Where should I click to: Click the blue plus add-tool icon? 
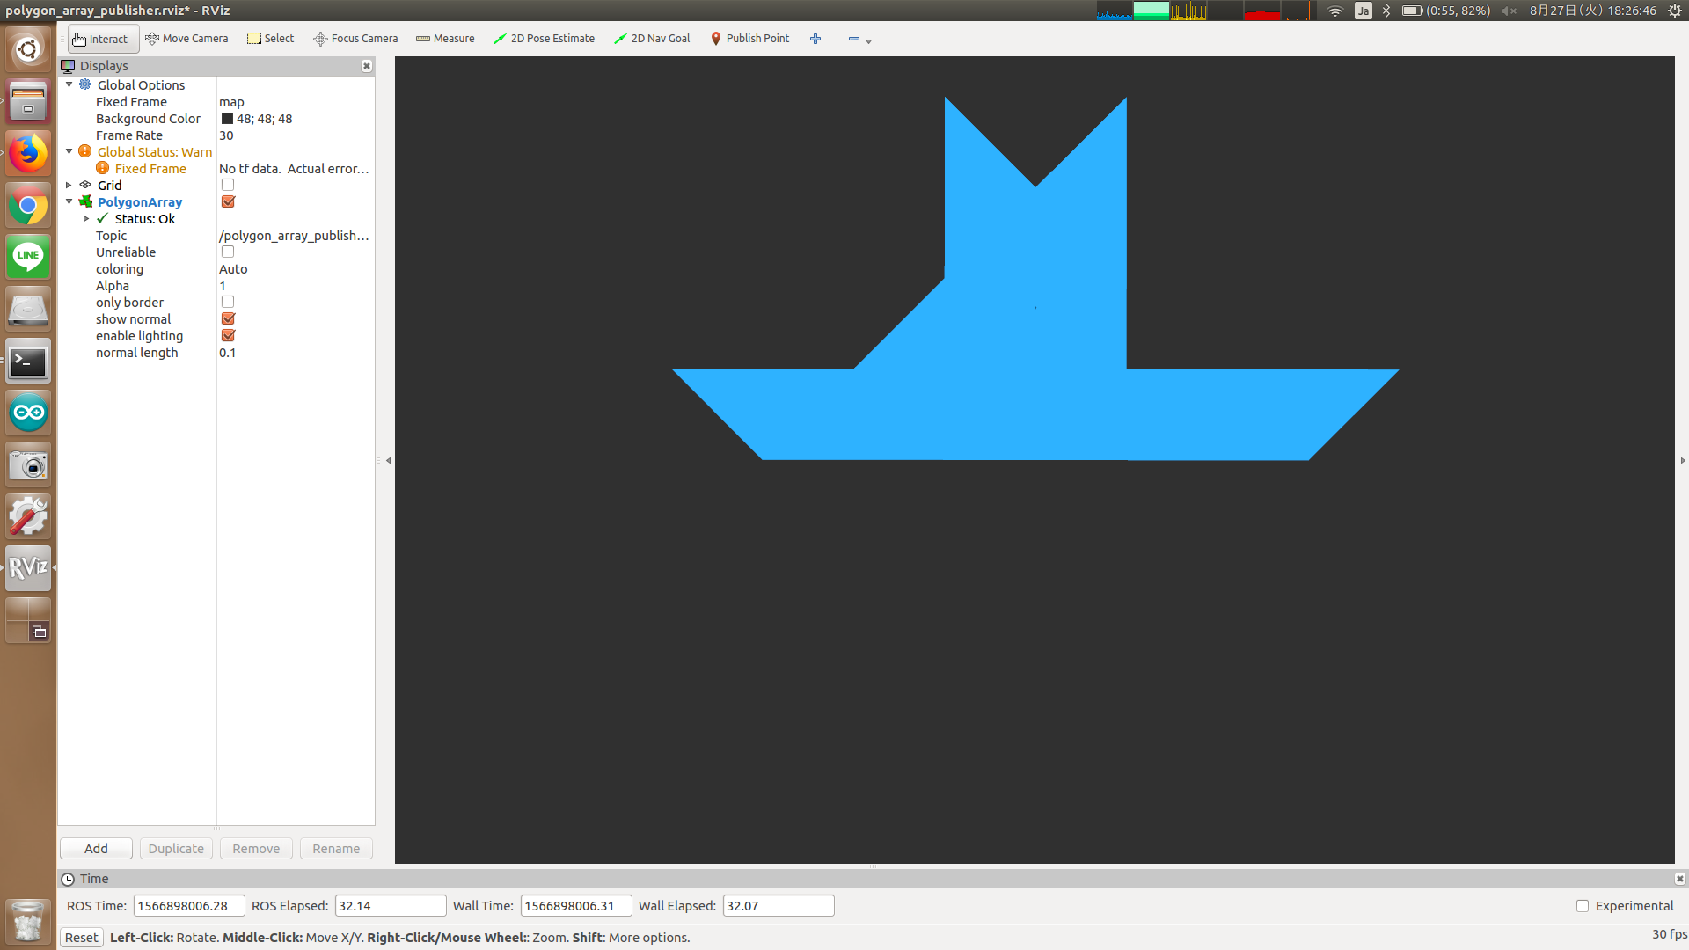click(x=815, y=39)
